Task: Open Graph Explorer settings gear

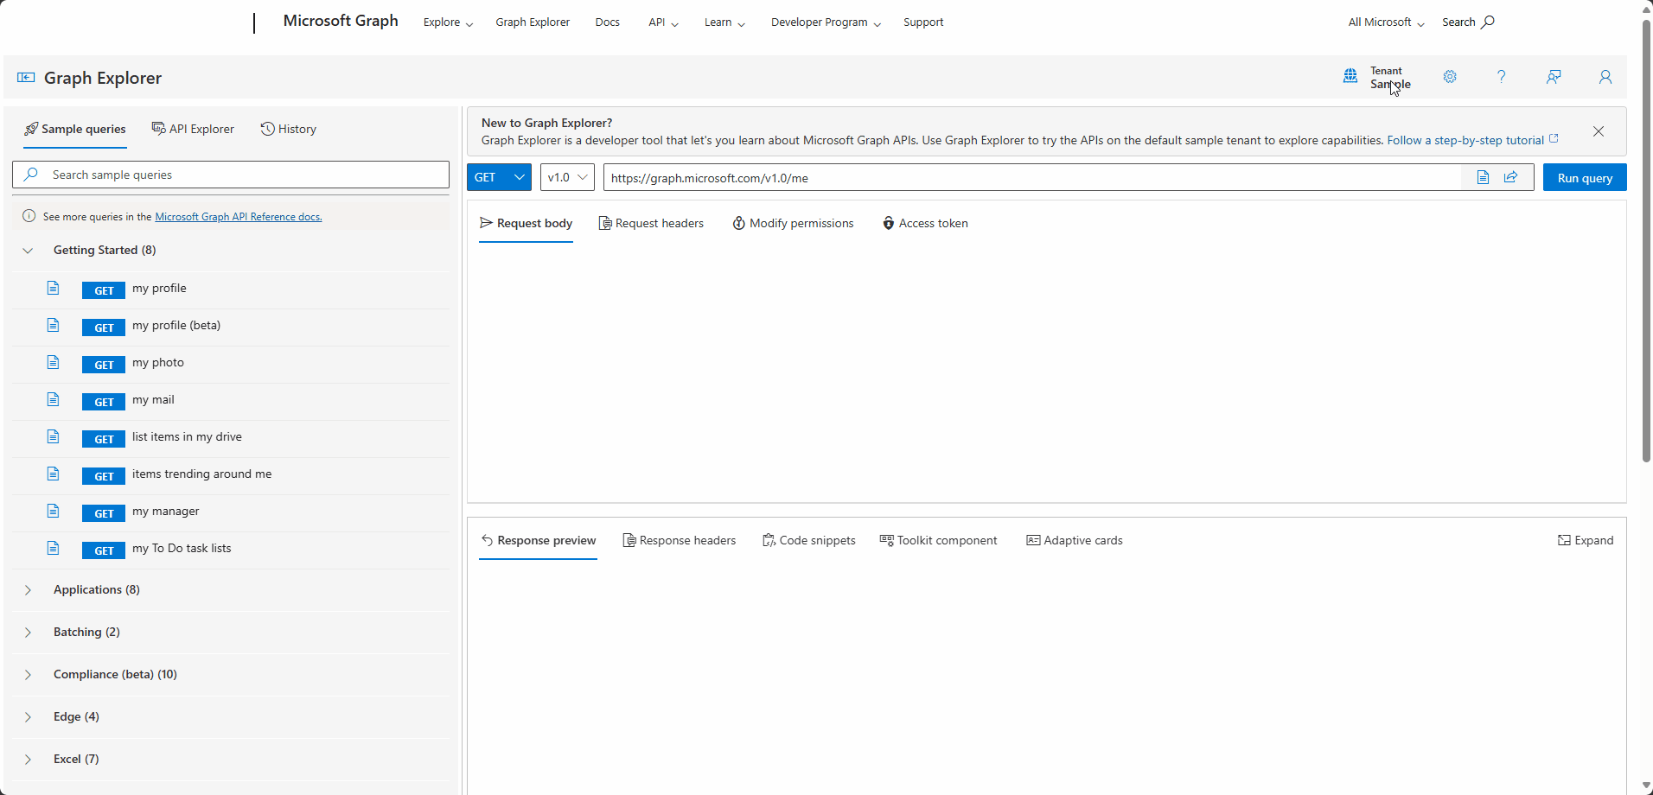Action: pyautogui.click(x=1450, y=76)
